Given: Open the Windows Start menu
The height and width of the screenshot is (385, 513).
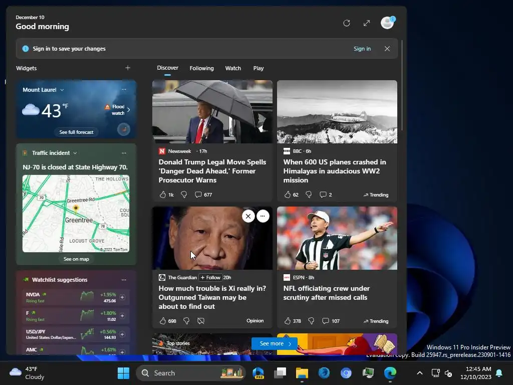Looking at the screenshot, I should [123, 373].
